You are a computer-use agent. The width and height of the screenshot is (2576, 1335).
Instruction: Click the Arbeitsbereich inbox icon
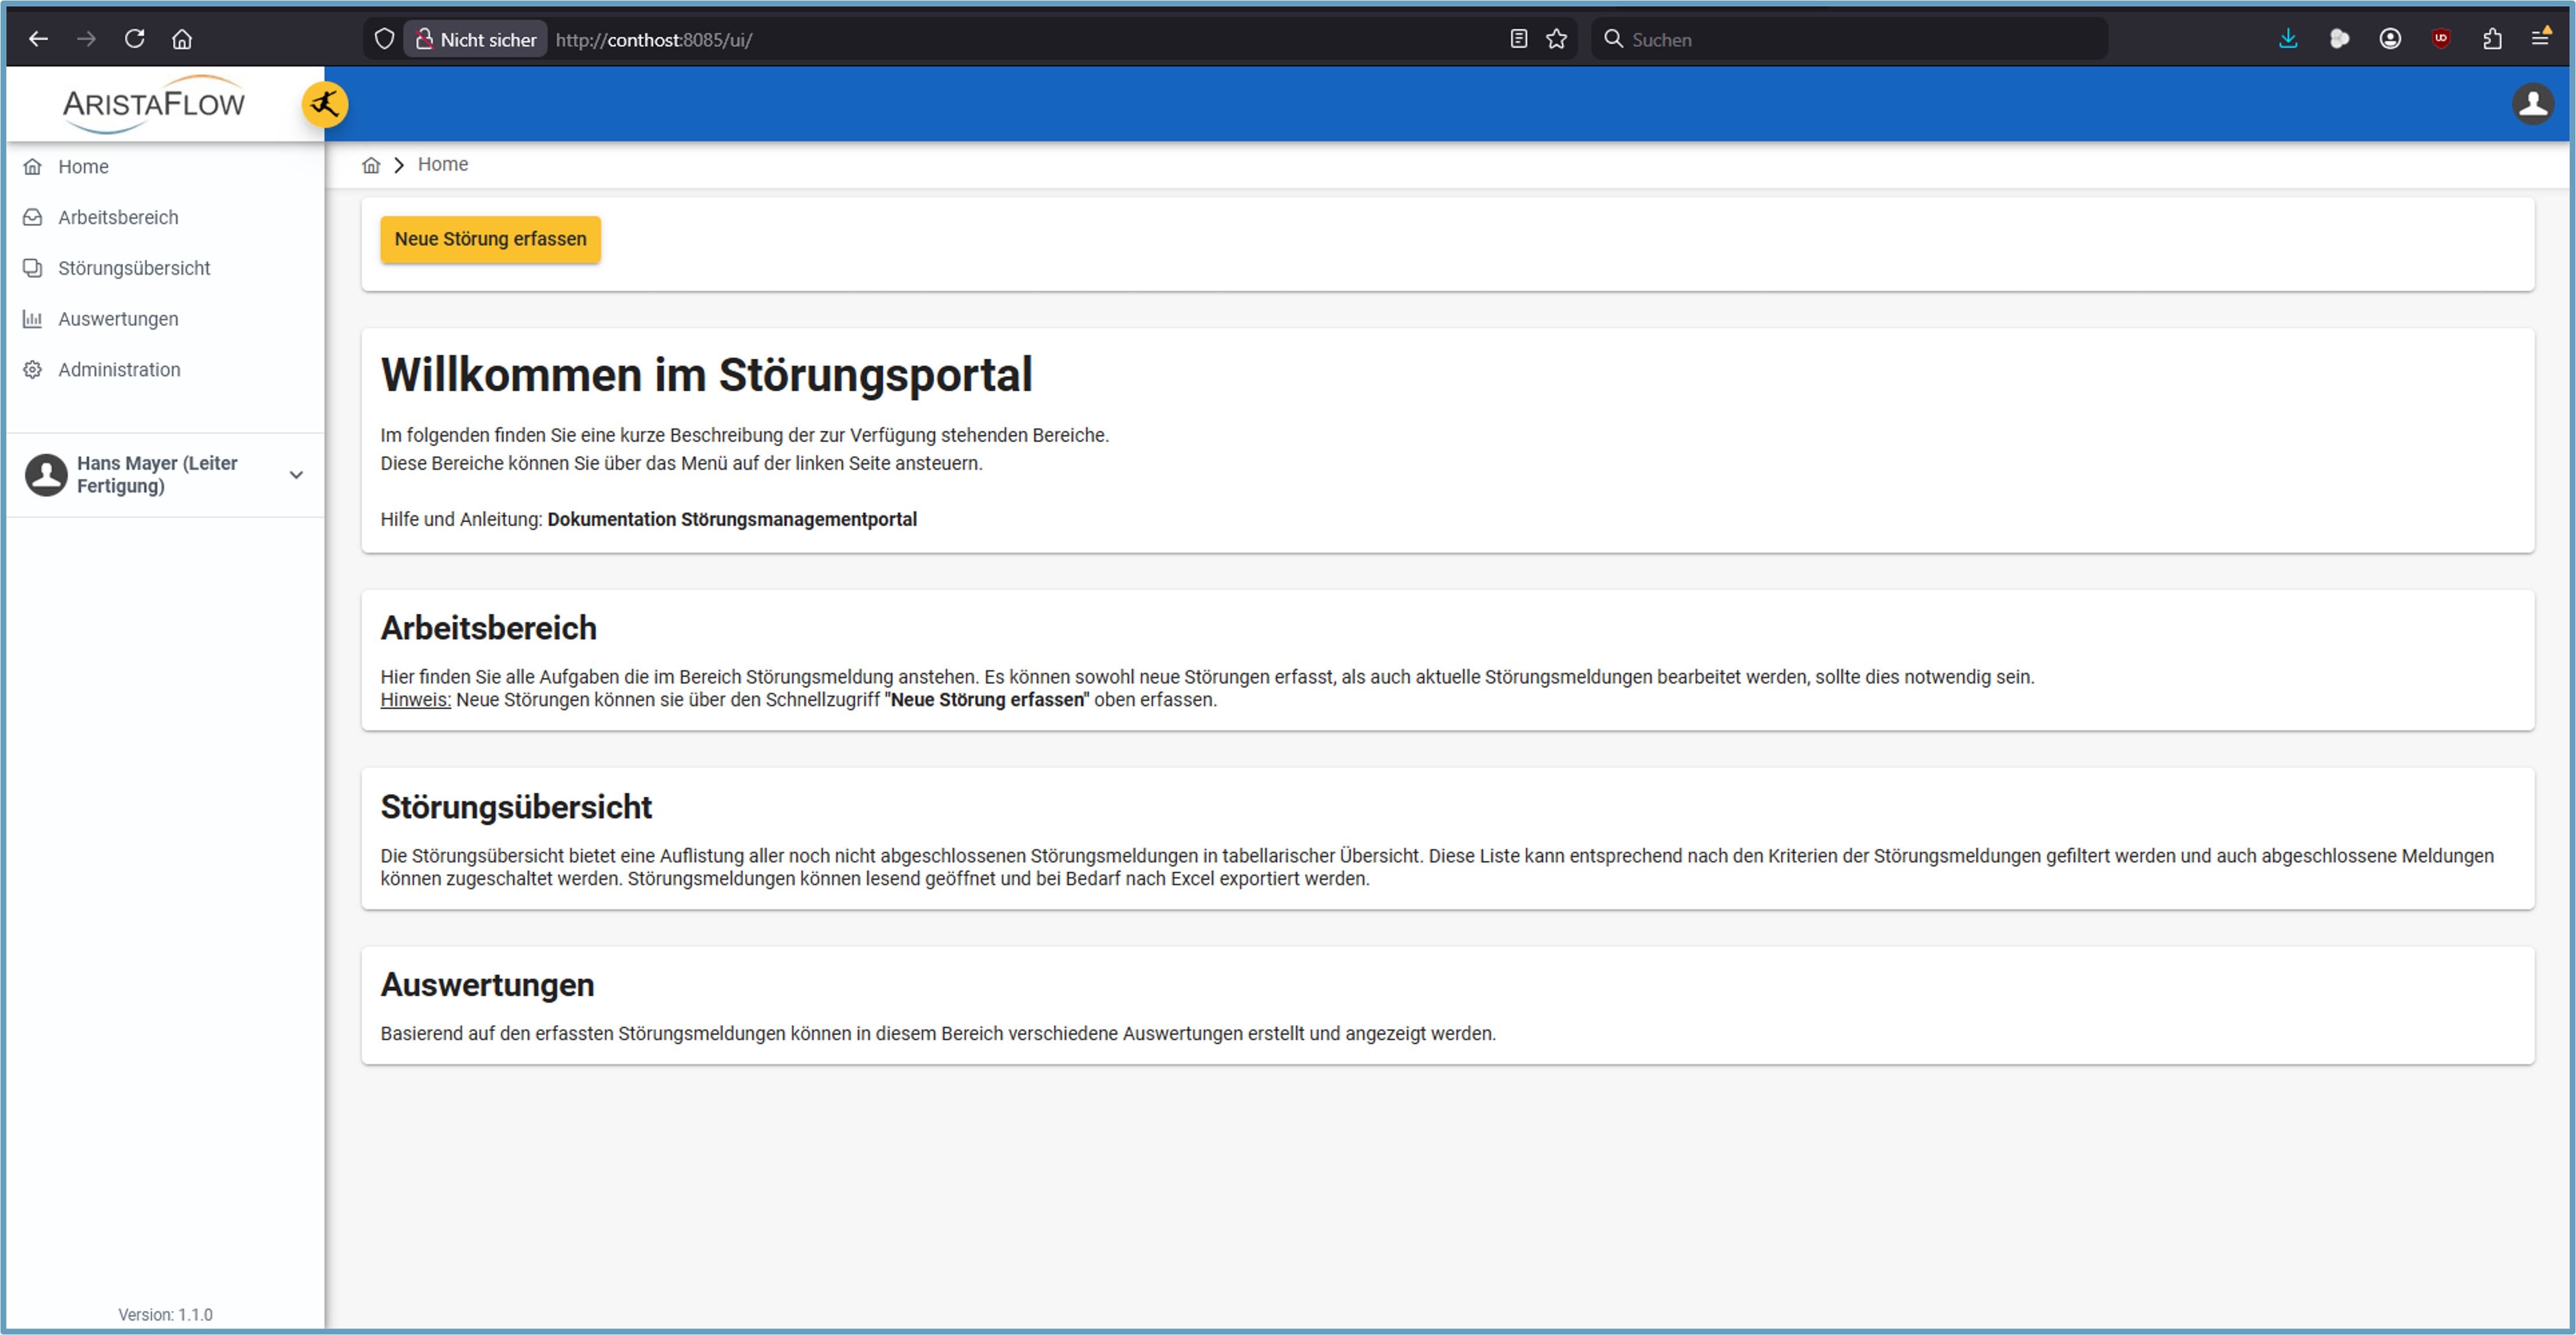coord(33,217)
